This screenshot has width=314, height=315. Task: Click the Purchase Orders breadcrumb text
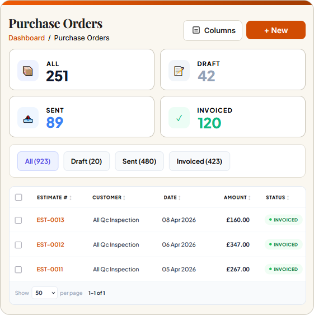(x=82, y=38)
